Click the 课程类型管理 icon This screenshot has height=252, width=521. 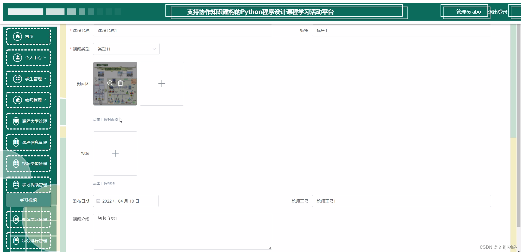pos(16,121)
